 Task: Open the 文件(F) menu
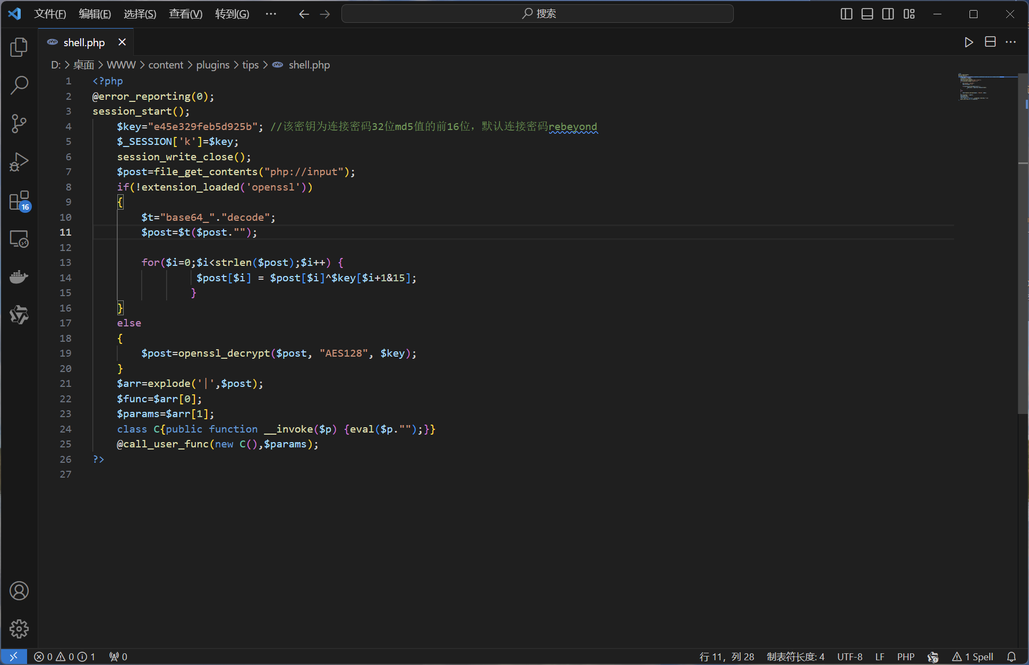(50, 14)
